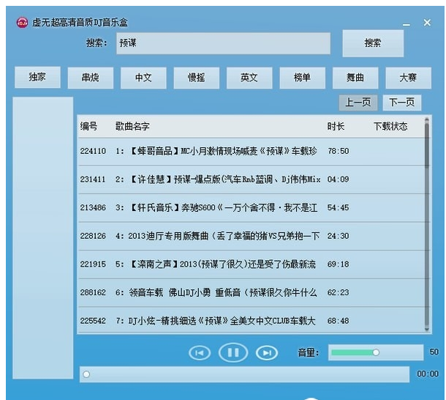Click song number 213486

(x=93, y=207)
